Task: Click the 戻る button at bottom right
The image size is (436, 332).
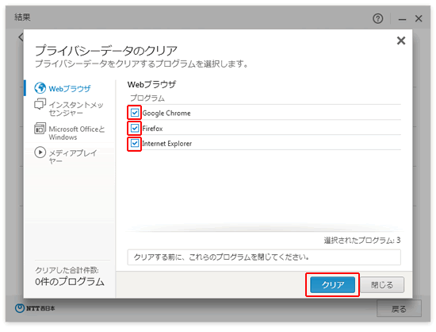Action: point(399,309)
